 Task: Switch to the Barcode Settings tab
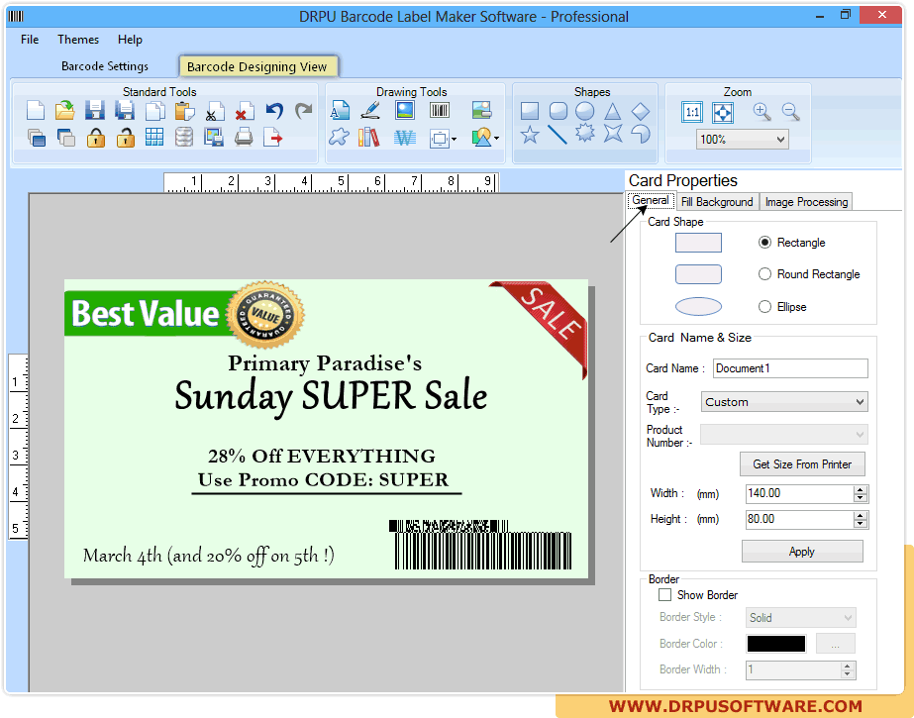point(105,66)
